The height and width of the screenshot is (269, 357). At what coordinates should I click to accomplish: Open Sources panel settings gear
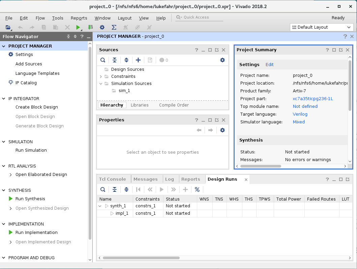[222, 60]
